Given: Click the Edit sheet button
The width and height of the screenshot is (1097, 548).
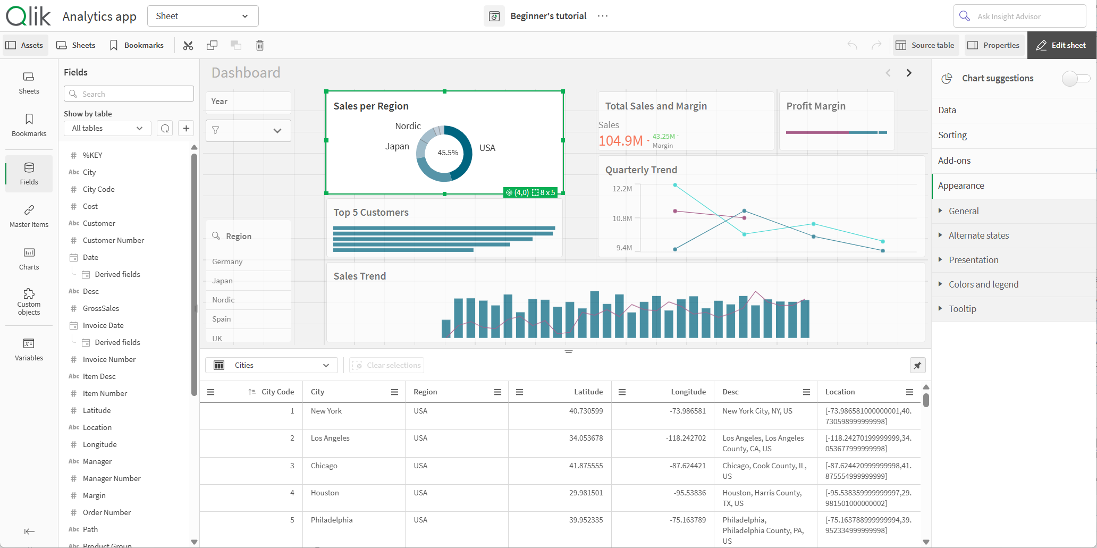Looking at the screenshot, I should pyautogui.click(x=1061, y=45).
